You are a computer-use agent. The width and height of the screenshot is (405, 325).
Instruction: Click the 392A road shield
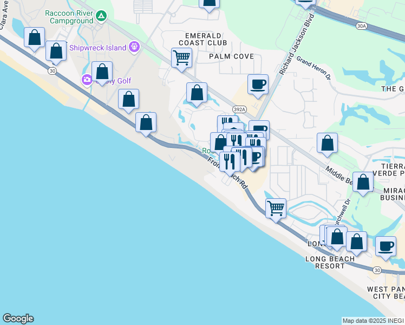click(x=239, y=109)
